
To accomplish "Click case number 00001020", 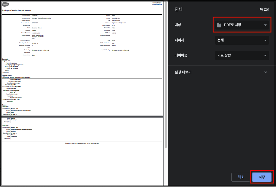I will [x=5, y=126].
